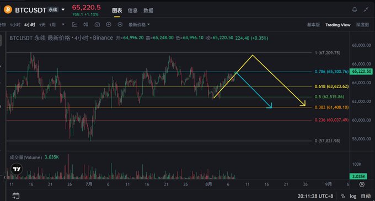Viewport: 375px width, 201px height.
Task: Open the candlestick chart type icon
Action: point(86,24)
